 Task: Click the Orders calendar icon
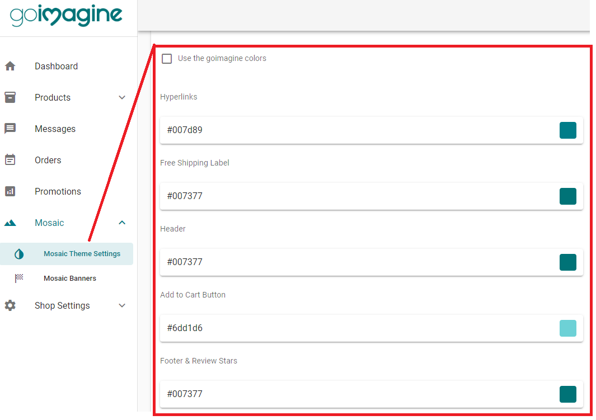[10, 160]
